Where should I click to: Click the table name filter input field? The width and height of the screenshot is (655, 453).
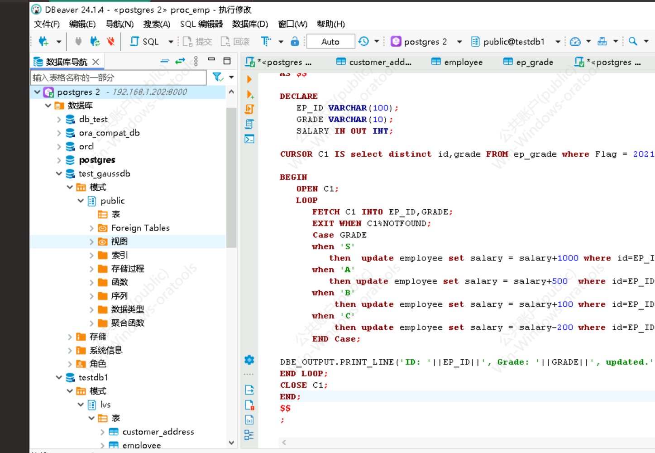point(119,77)
